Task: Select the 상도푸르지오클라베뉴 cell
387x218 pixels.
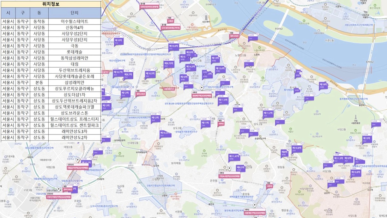Action: pyautogui.click(x=74, y=88)
